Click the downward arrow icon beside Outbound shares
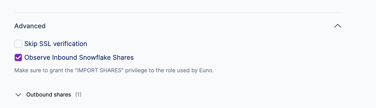The width and height of the screenshot is (376, 108). [18, 95]
